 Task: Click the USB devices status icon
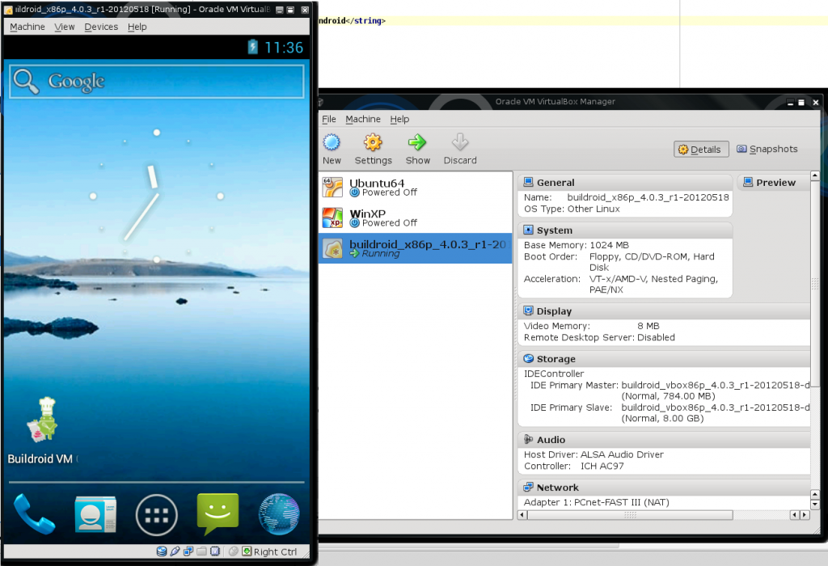(x=175, y=551)
